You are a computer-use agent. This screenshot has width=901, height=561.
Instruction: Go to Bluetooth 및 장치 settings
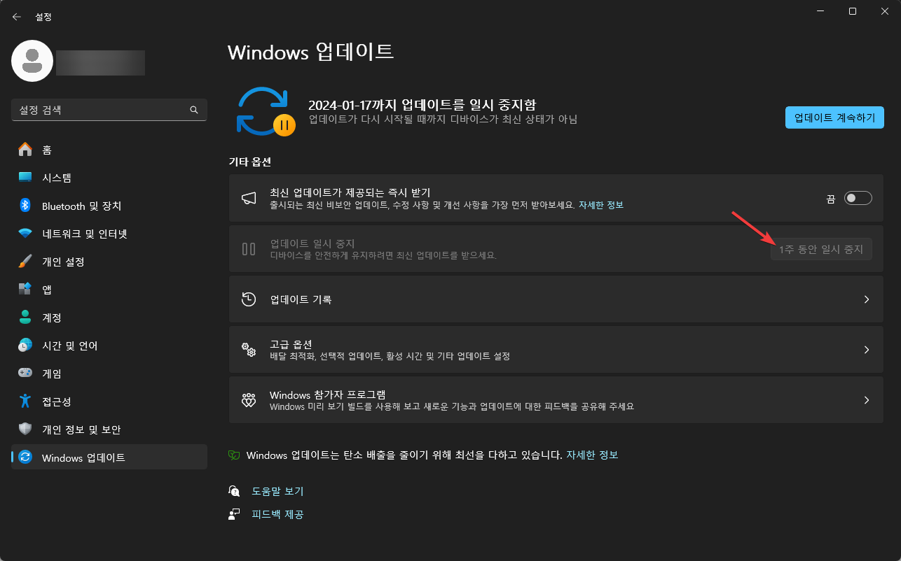pyautogui.click(x=109, y=206)
